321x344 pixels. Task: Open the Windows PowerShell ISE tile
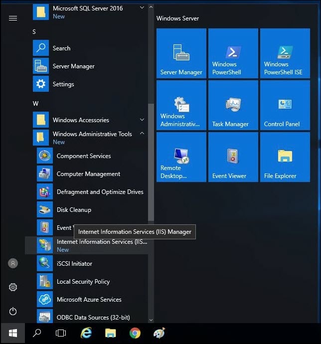pos(285,53)
